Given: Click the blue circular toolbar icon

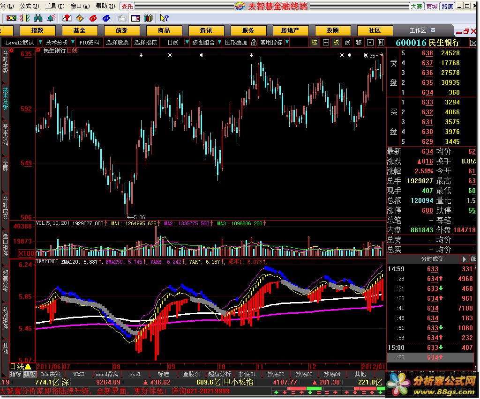Looking at the screenshot, I should tap(106, 18).
